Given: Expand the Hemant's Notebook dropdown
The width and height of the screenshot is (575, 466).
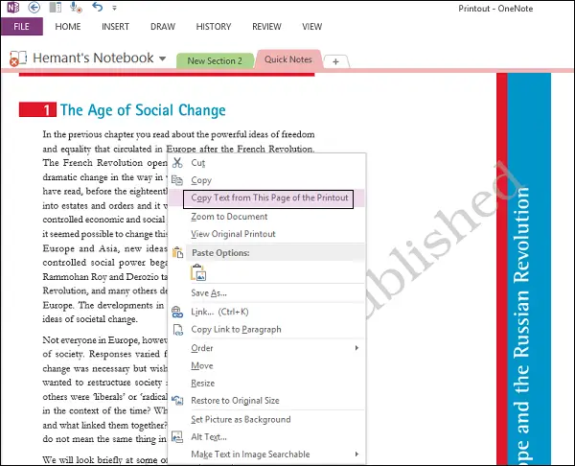Looking at the screenshot, I should click(163, 58).
